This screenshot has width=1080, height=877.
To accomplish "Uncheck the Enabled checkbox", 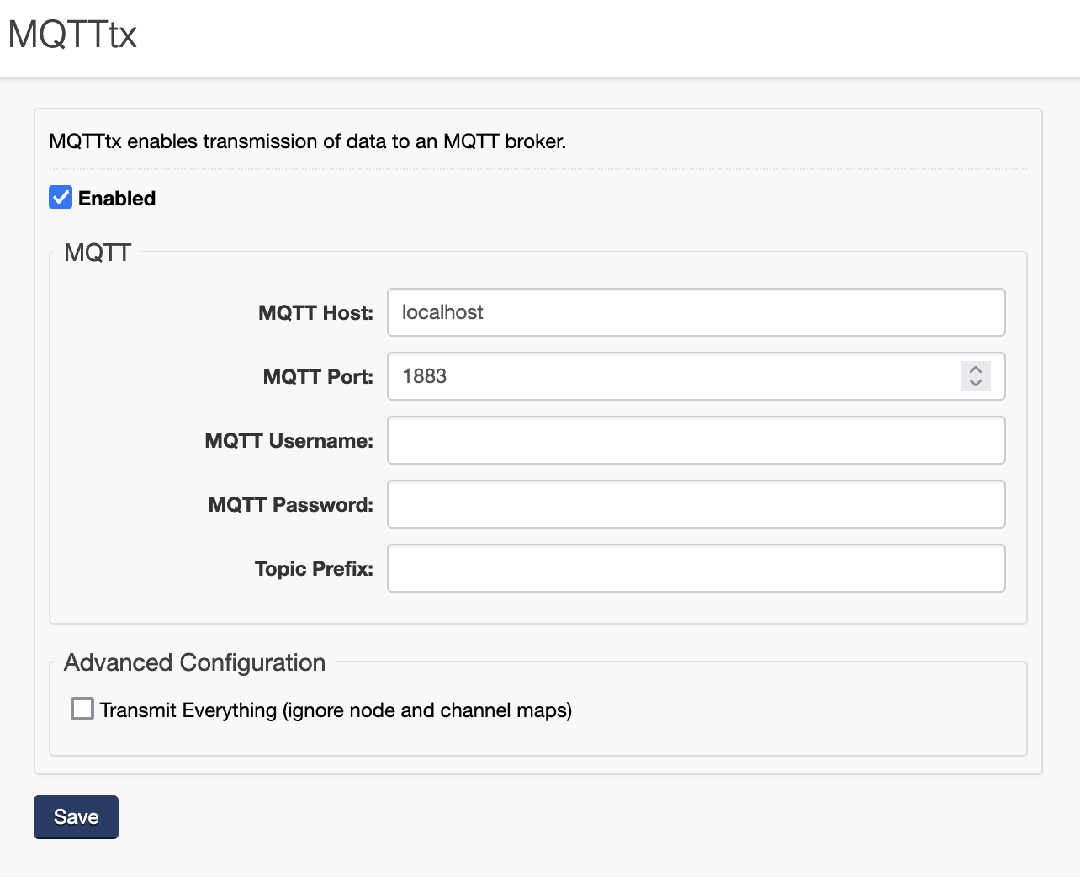I will [x=61, y=198].
